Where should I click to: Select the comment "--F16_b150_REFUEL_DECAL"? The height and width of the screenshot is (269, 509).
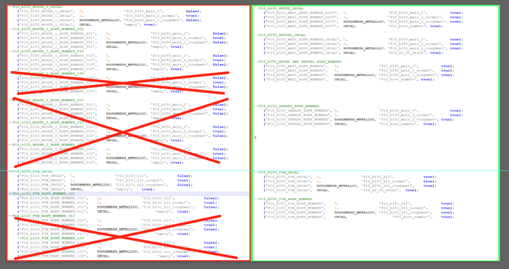coord(280,35)
